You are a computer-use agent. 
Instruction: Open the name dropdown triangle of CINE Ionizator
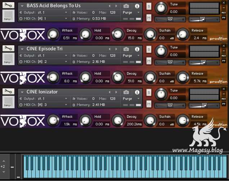click(22, 92)
